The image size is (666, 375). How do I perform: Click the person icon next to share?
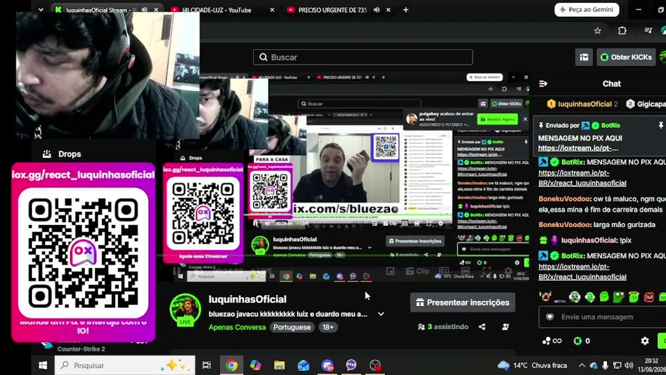click(505, 327)
